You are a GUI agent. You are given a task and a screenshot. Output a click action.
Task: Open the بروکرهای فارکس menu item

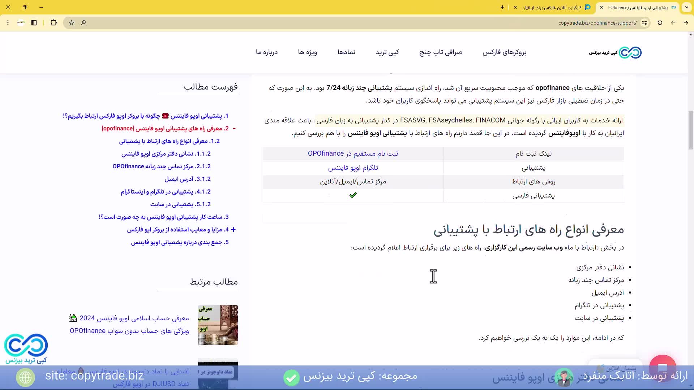tap(504, 52)
